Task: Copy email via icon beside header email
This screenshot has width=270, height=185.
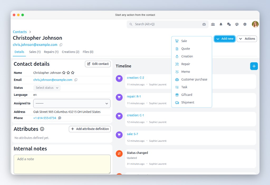Action: click(x=61, y=45)
